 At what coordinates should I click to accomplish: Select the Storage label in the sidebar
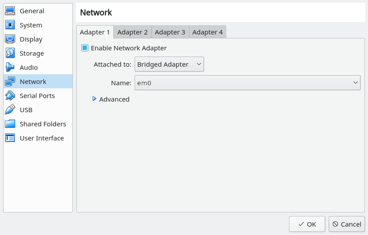pos(32,53)
